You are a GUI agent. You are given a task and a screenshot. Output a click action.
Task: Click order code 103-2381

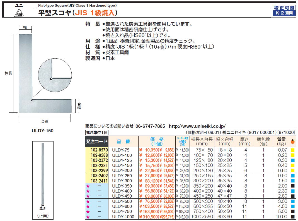99,165
